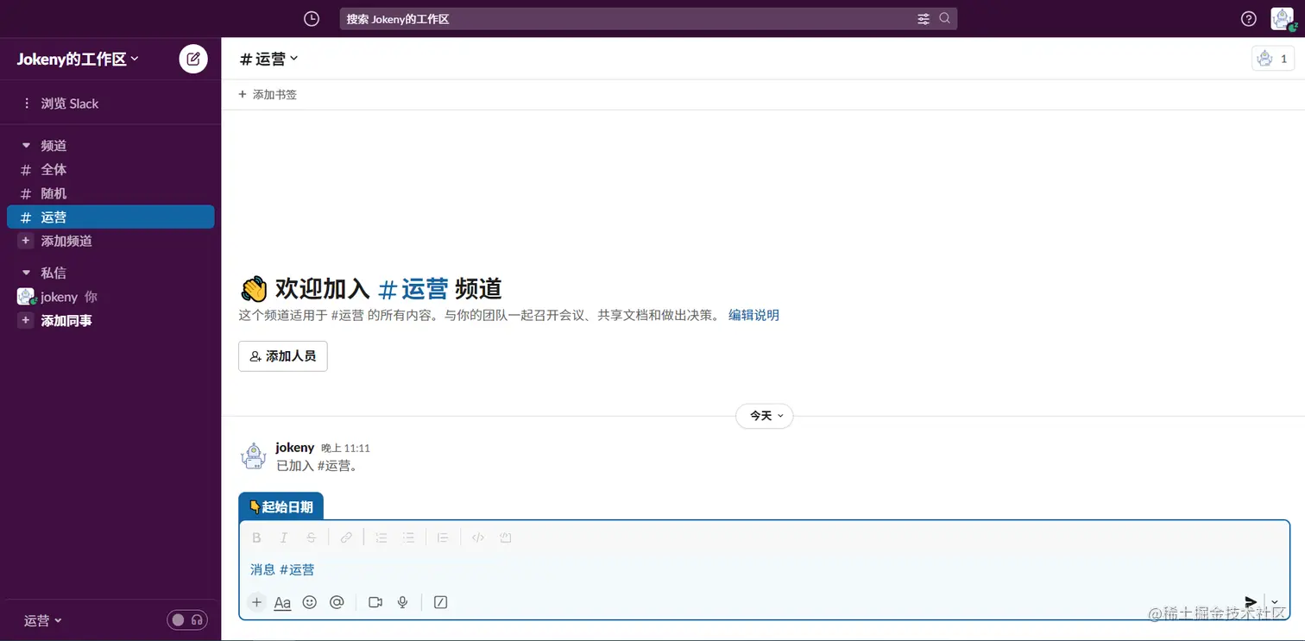Click the 起始日期 tag above composer
The width and height of the screenshot is (1305, 641).
(281, 506)
